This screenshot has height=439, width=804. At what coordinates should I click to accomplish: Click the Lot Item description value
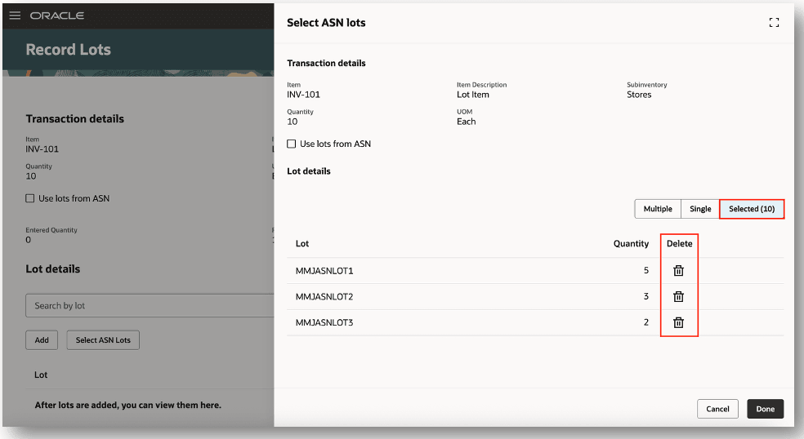[x=473, y=95]
